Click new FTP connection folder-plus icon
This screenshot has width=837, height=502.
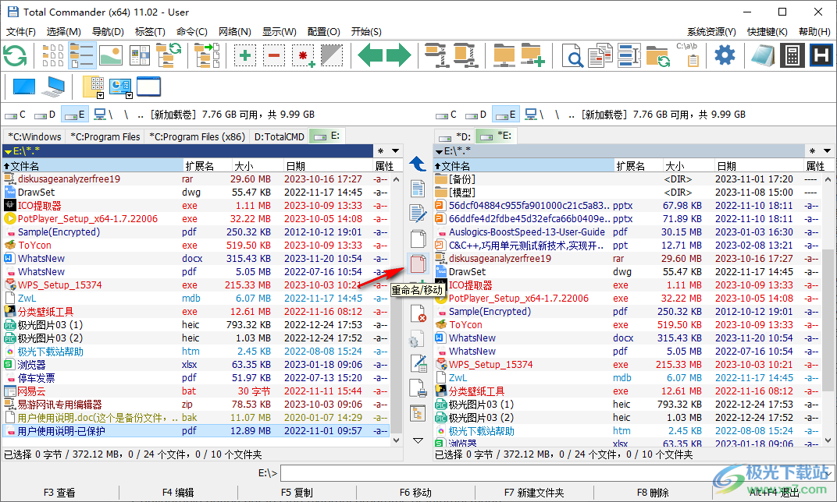coord(532,55)
